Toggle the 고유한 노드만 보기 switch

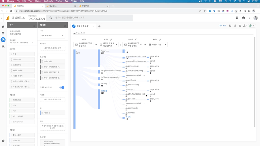pos(62,87)
